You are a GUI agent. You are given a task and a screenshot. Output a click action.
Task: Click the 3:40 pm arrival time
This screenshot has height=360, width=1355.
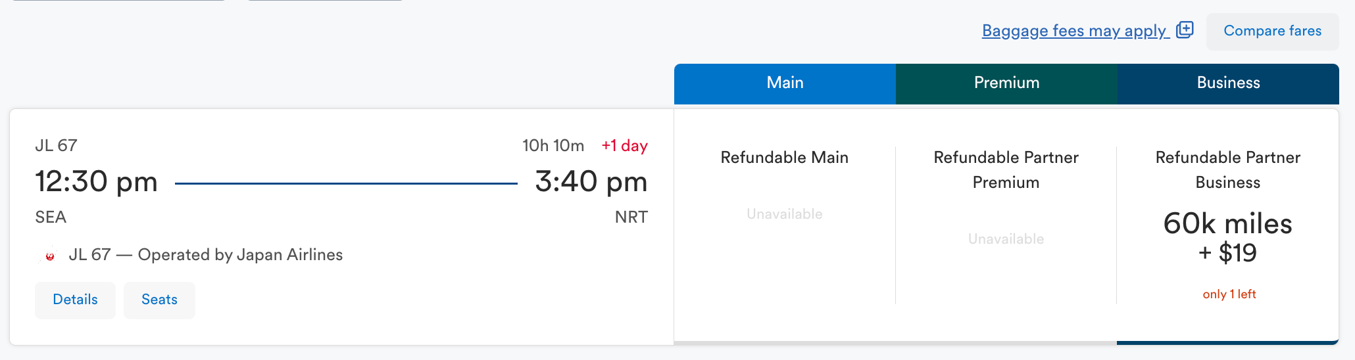click(x=591, y=182)
